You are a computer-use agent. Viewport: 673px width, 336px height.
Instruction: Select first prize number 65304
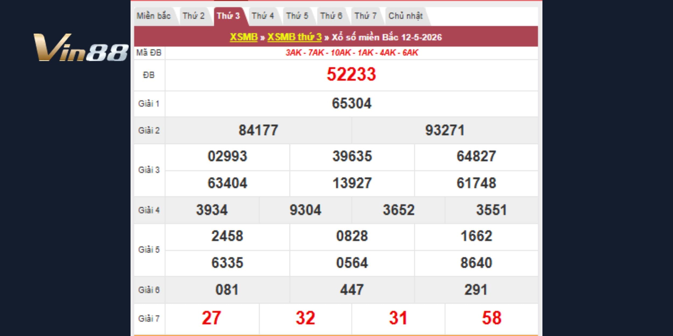coord(352,103)
